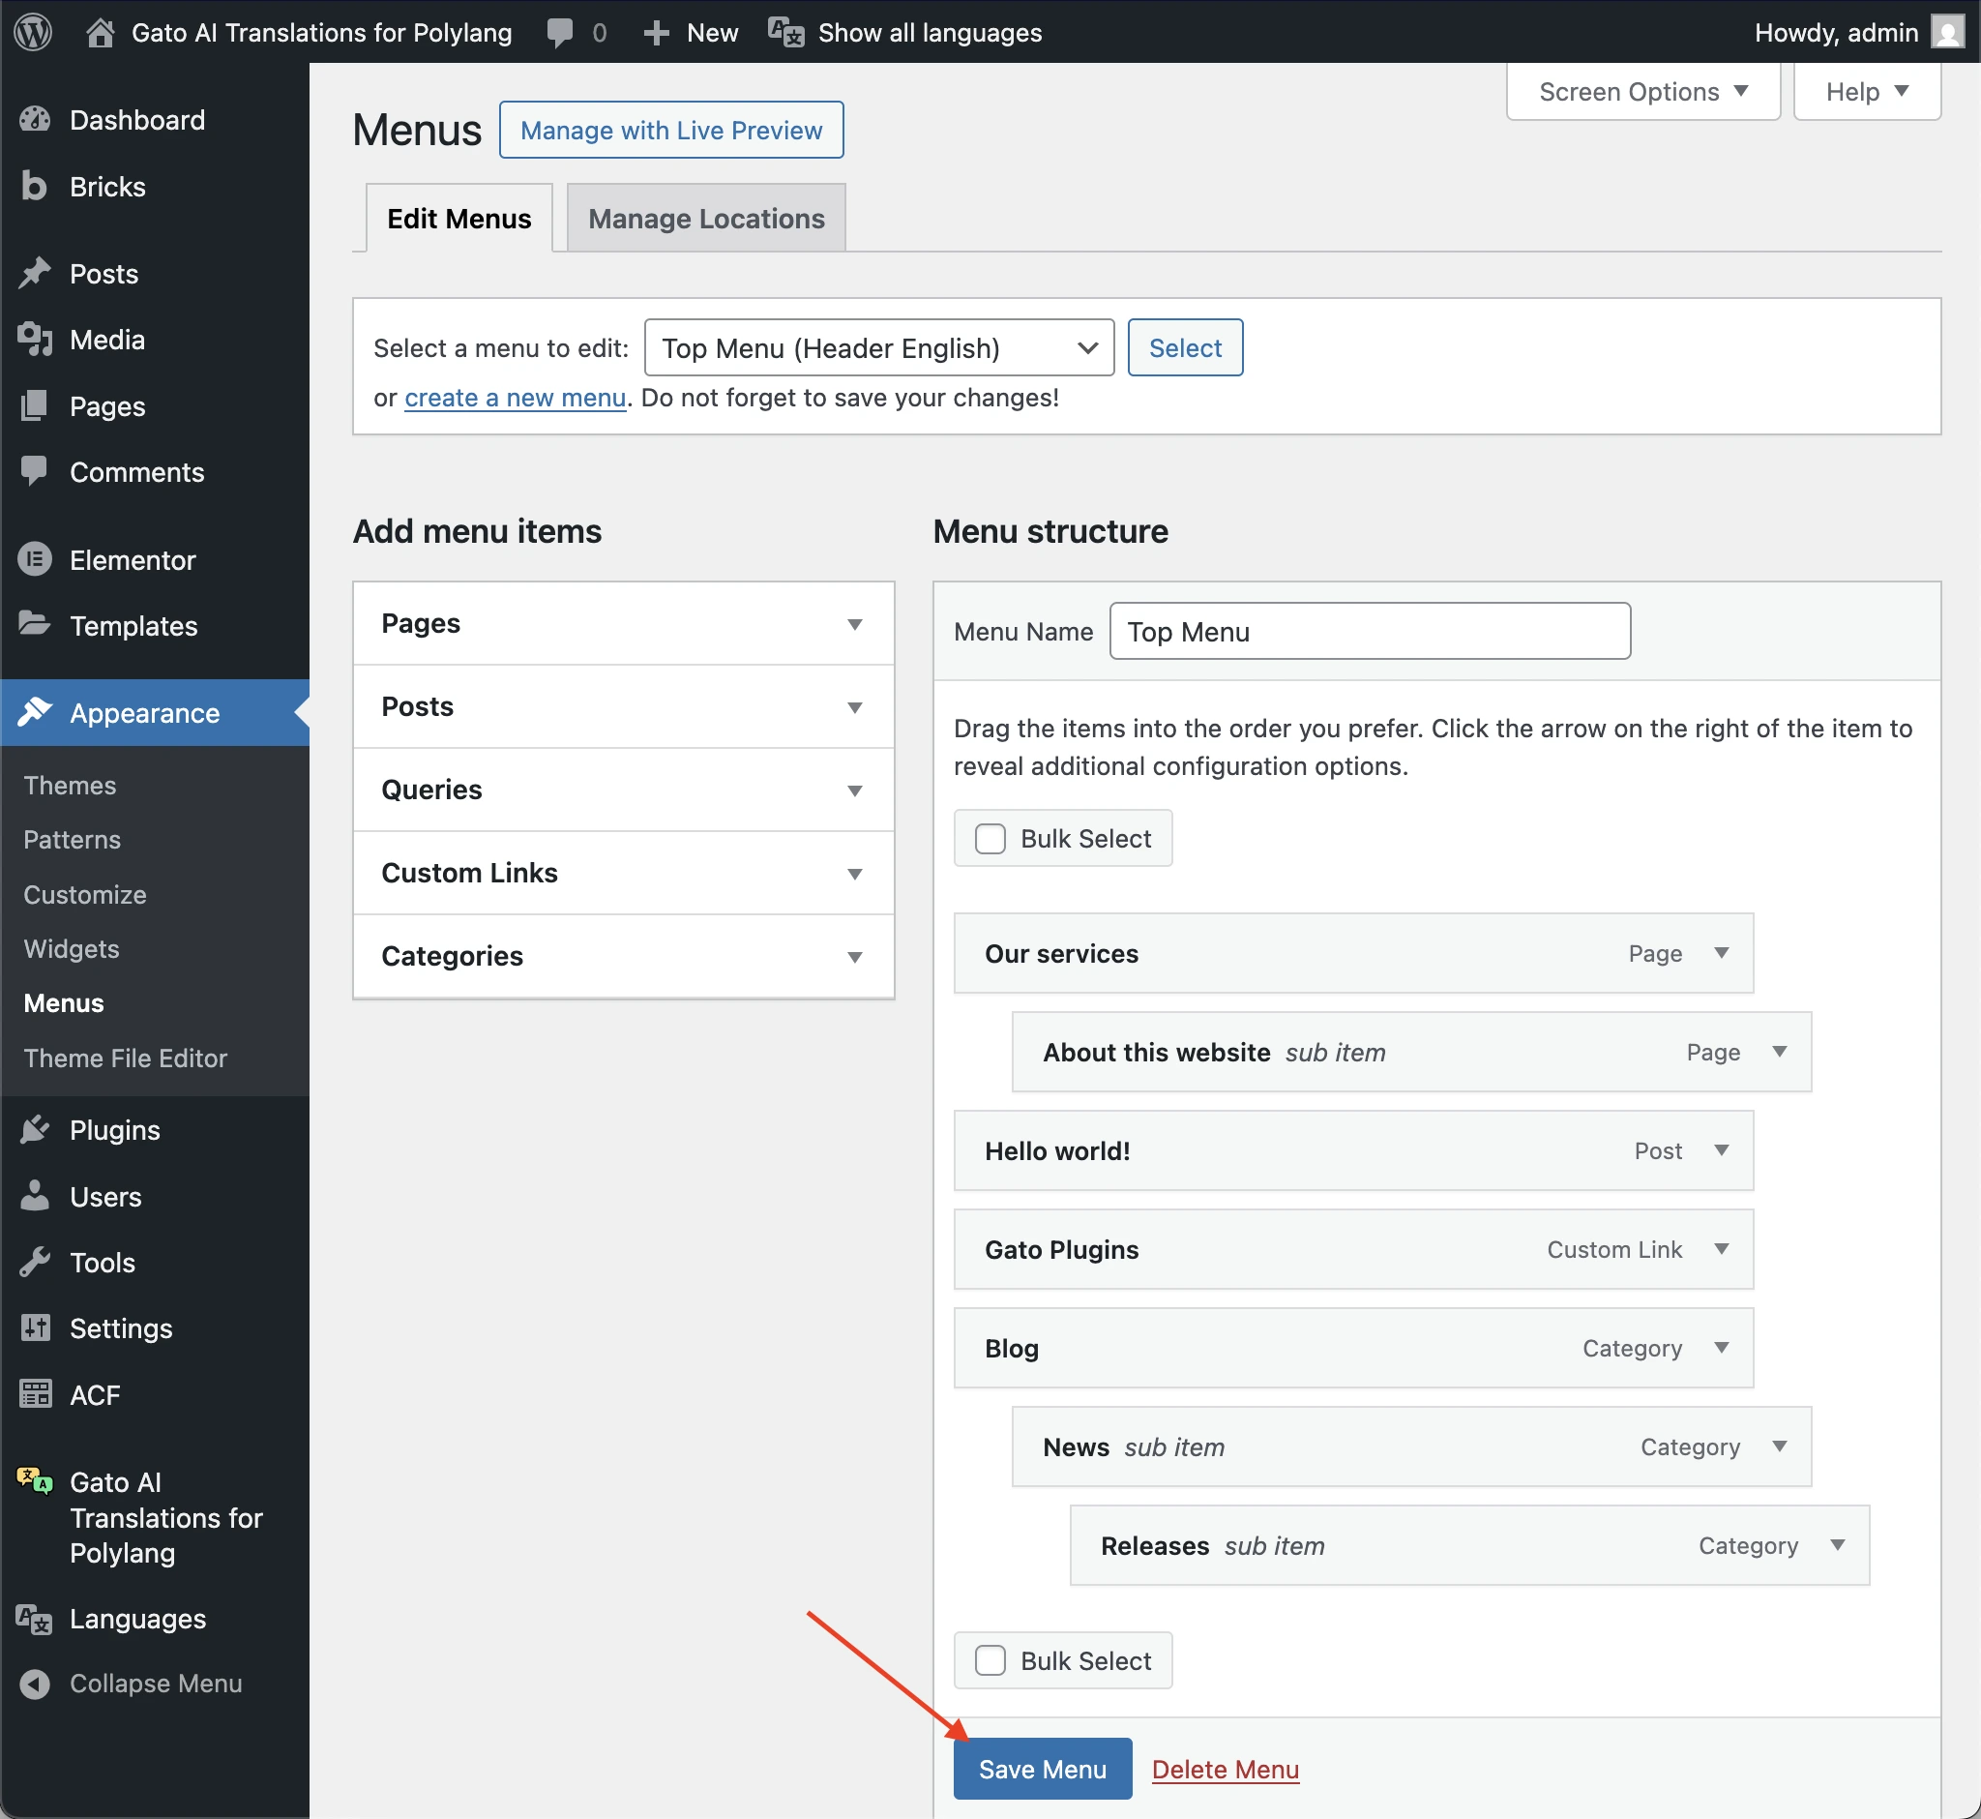Viewport: 1981px width, 1819px height.
Task: Check the bottom Bulk Select checkbox
Action: pyautogui.click(x=989, y=1659)
